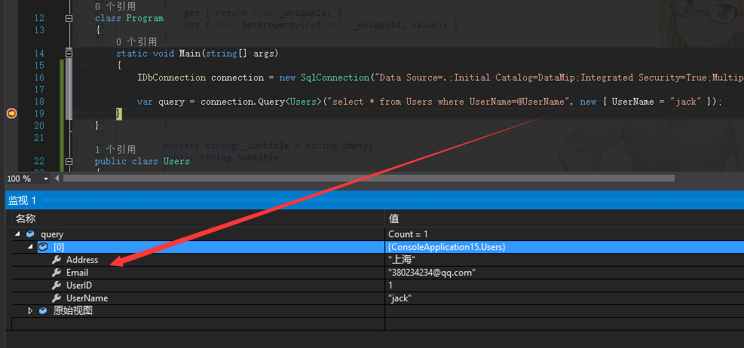Collapse the [0] item in watch tree
Screen dimensions: 744x348
pyautogui.click(x=30, y=246)
